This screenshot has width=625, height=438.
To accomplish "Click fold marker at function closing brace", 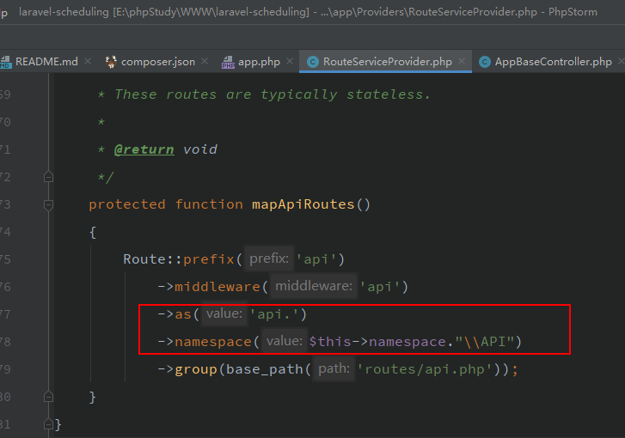I will point(49,397).
